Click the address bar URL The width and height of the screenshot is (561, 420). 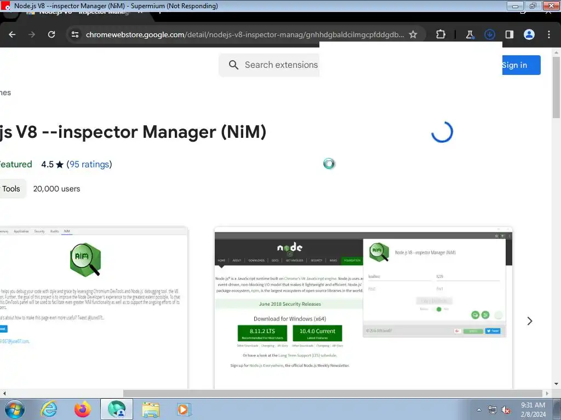point(245,34)
